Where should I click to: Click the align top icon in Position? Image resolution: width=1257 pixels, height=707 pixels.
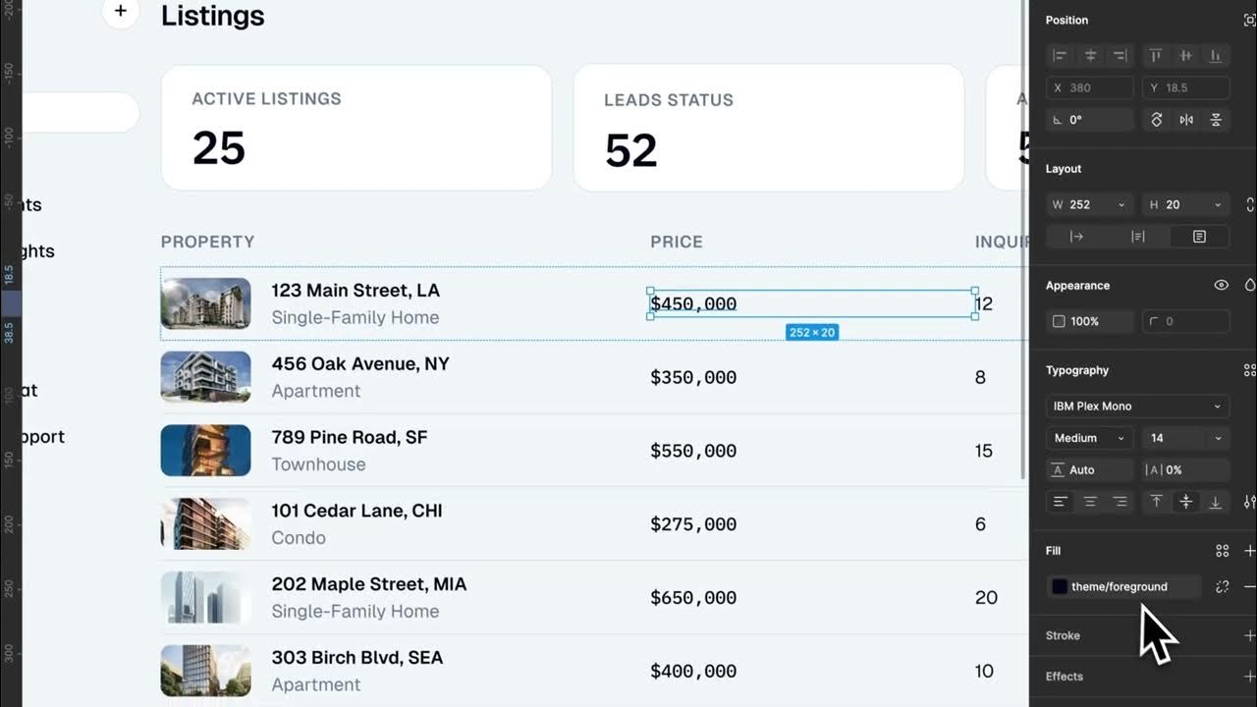click(1156, 56)
